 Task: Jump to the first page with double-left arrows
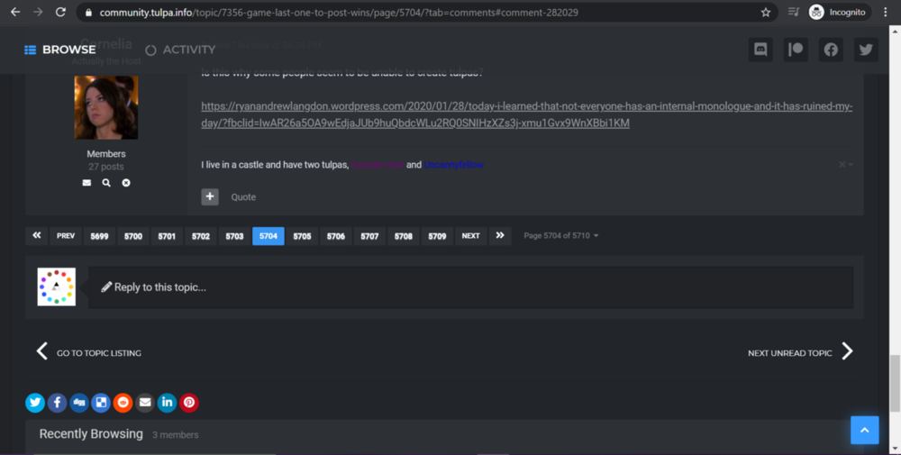coord(37,235)
